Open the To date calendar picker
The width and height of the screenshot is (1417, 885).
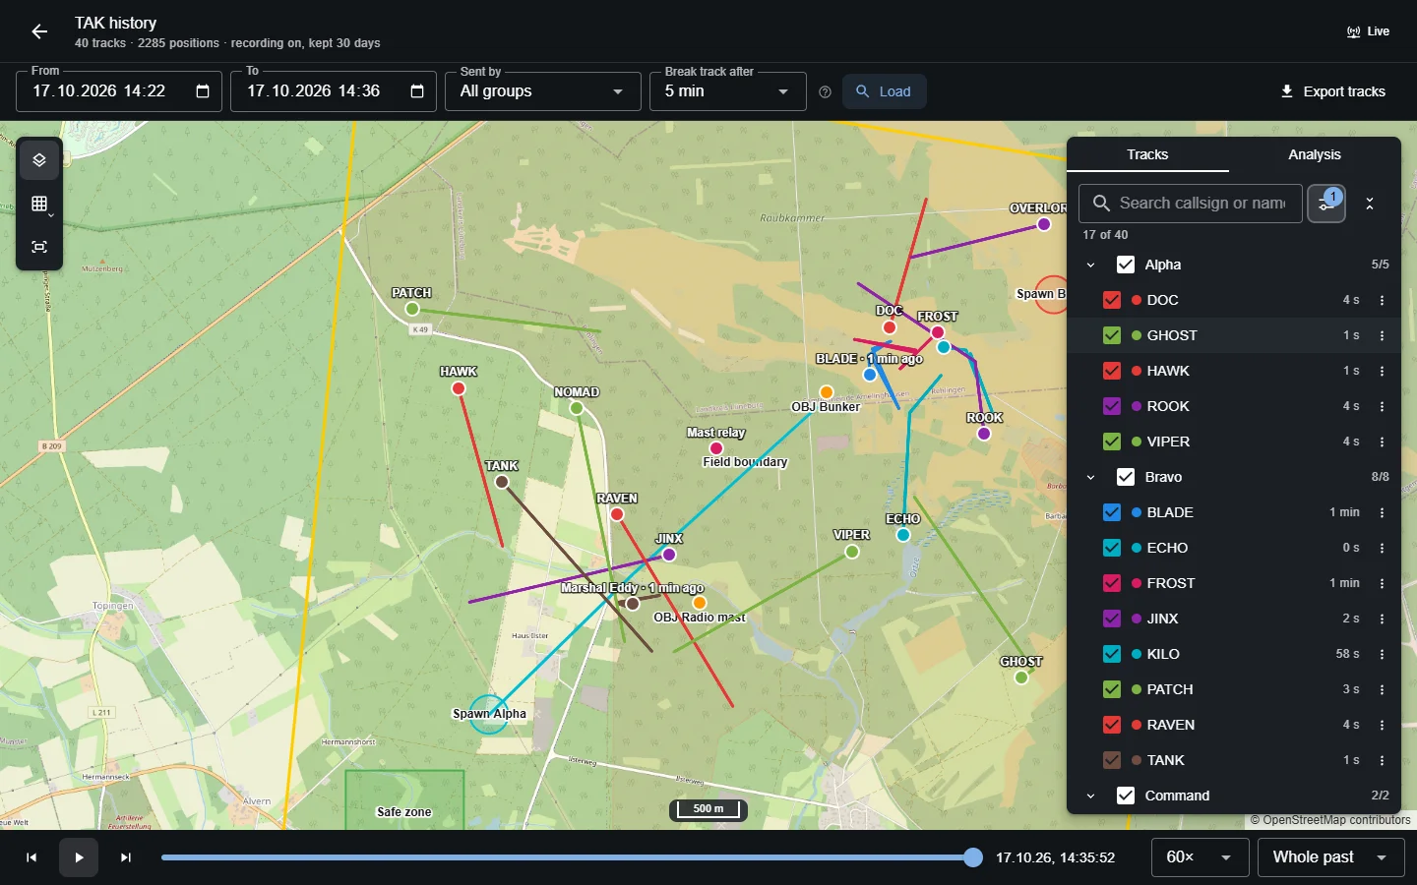417,91
